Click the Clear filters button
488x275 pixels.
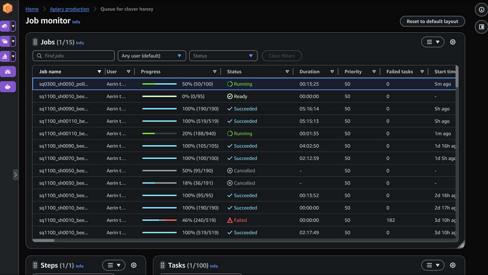point(282,56)
